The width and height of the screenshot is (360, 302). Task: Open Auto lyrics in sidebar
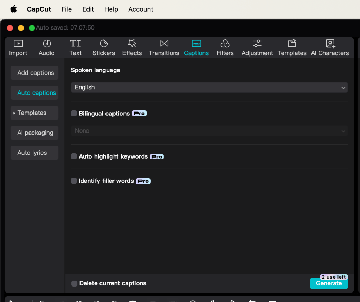coord(34,153)
